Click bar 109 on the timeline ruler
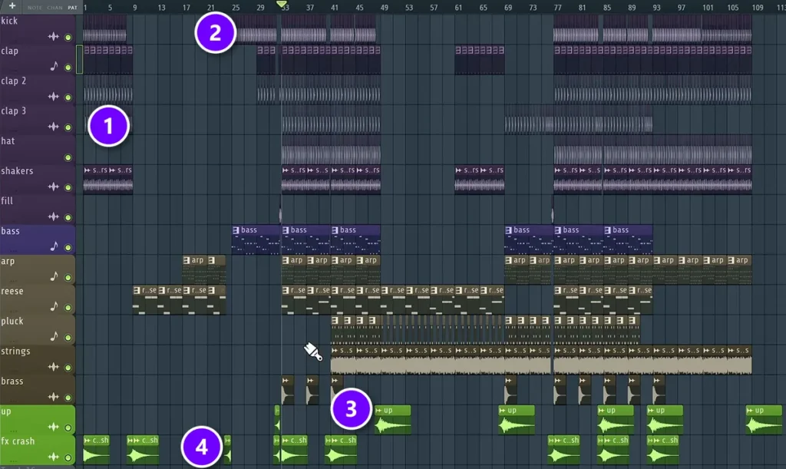 pyautogui.click(x=758, y=8)
